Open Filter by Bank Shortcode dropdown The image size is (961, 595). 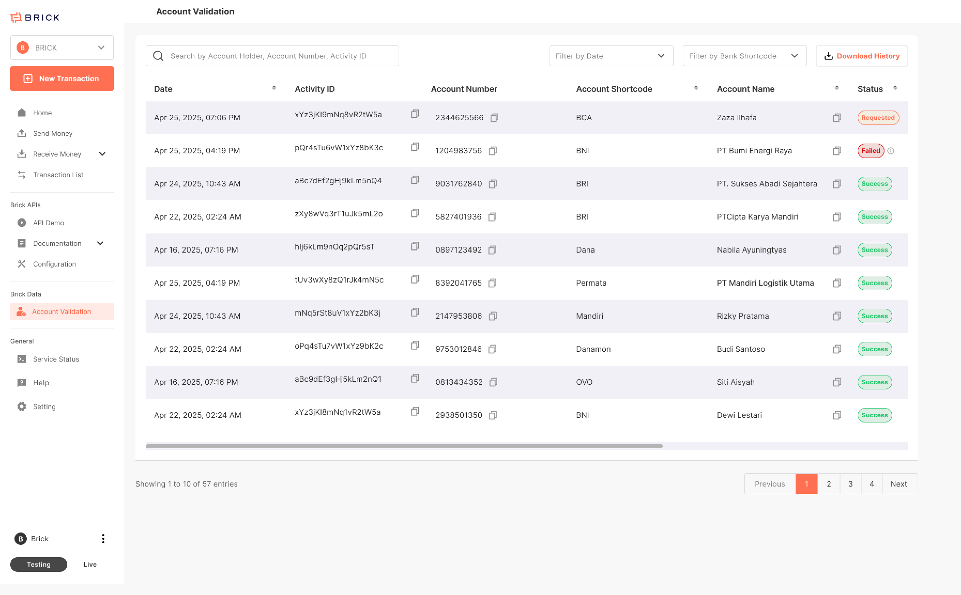click(744, 56)
